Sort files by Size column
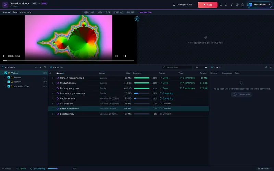Screen dimensions: 274x171 (128, 73)
